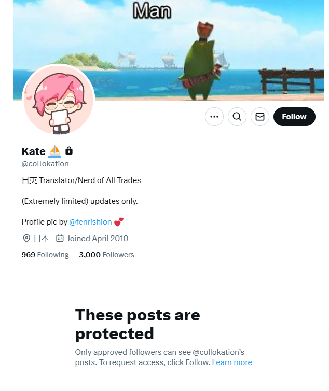Click the "These posts are protected" heading
The width and height of the screenshot is (329, 391).
[138, 324]
